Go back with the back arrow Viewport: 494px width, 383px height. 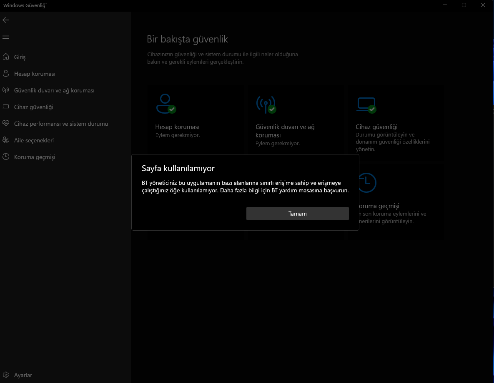(x=6, y=20)
